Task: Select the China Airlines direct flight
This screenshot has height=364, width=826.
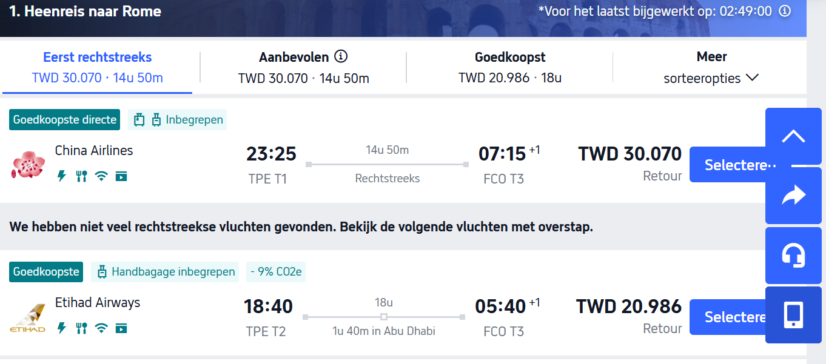Action: [727, 165]
